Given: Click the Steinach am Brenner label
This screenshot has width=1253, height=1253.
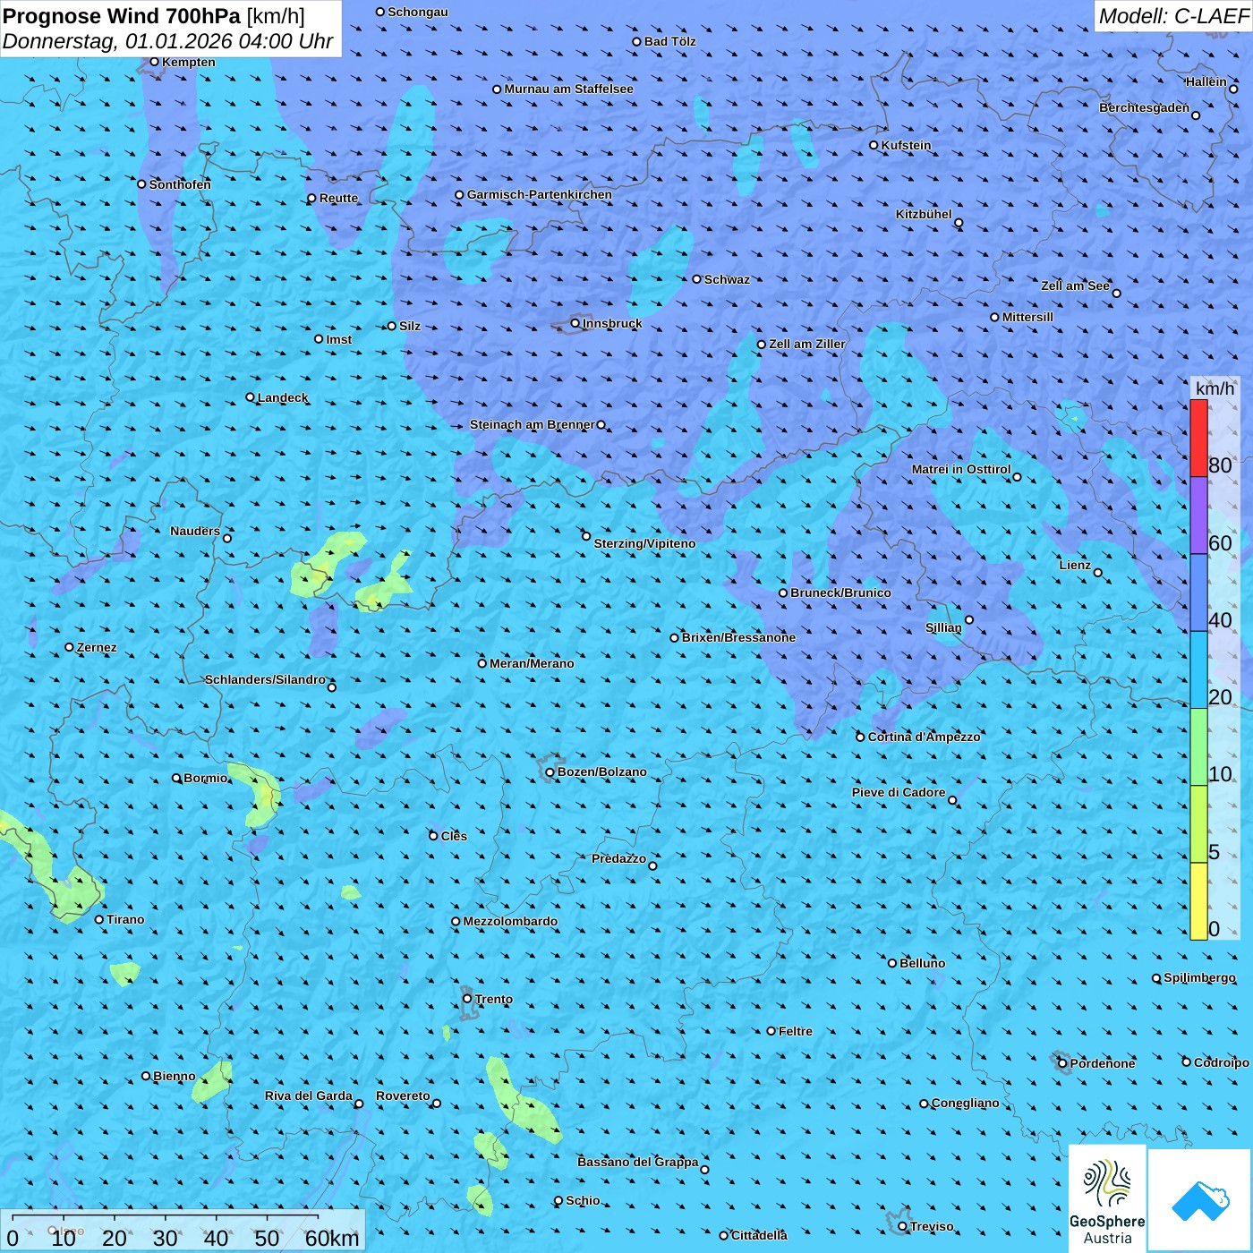Looking at the screenshot, I should pos(532,424).
